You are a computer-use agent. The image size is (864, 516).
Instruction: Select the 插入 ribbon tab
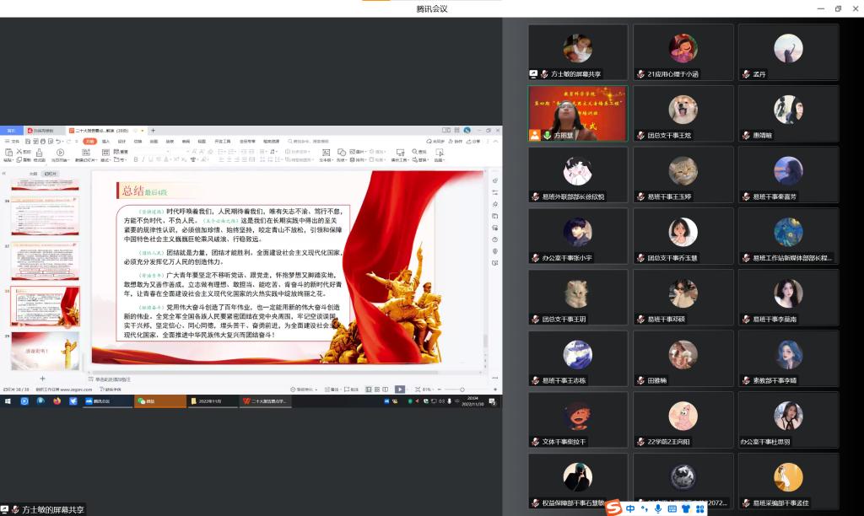tap(106, 141)
